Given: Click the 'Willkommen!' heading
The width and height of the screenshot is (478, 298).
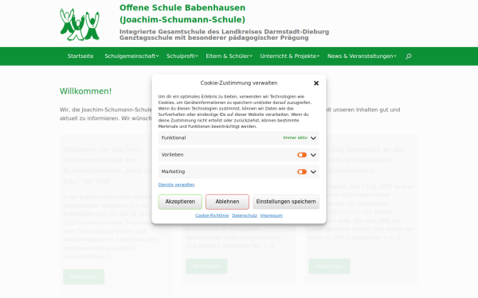Looking at the screenshot, I should 86,91.
